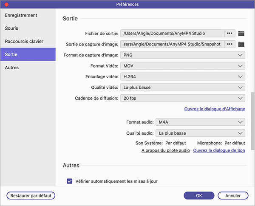Expand Encodage vidéo H.264 dropdown
The height and width of the screenshot is (206, 255).
coord(182,77)
